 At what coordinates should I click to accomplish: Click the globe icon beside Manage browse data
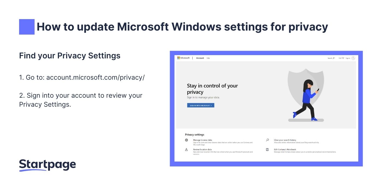(x=187, y=140)
